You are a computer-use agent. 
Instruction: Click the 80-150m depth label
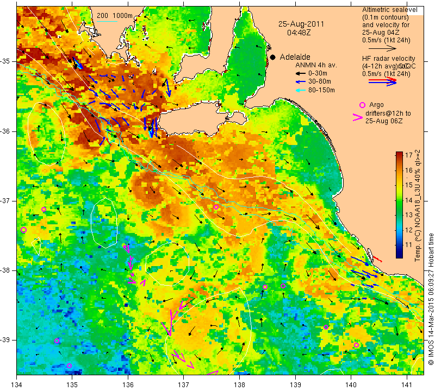(321, 90)
